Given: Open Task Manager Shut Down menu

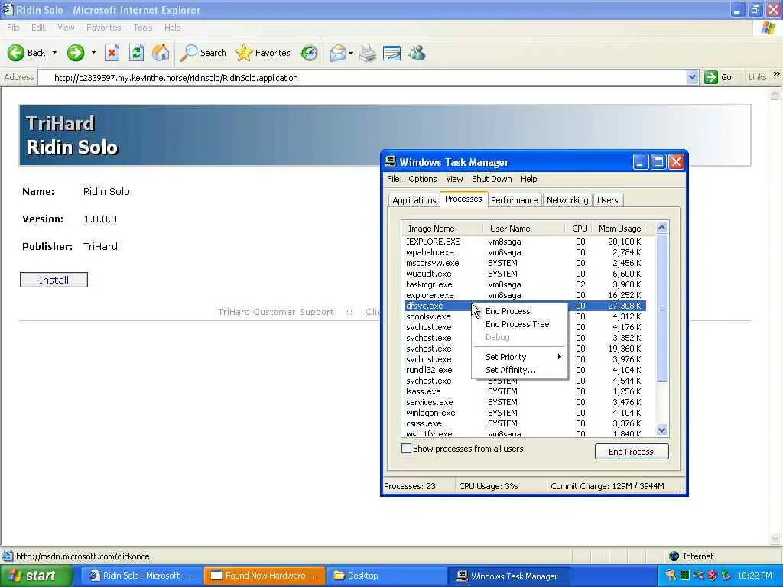Looking at the screenshot, I should [x=492, y=179].
